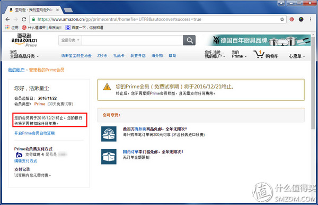Click the magnifier search button
318x205 pixels.
click(189, 40)
